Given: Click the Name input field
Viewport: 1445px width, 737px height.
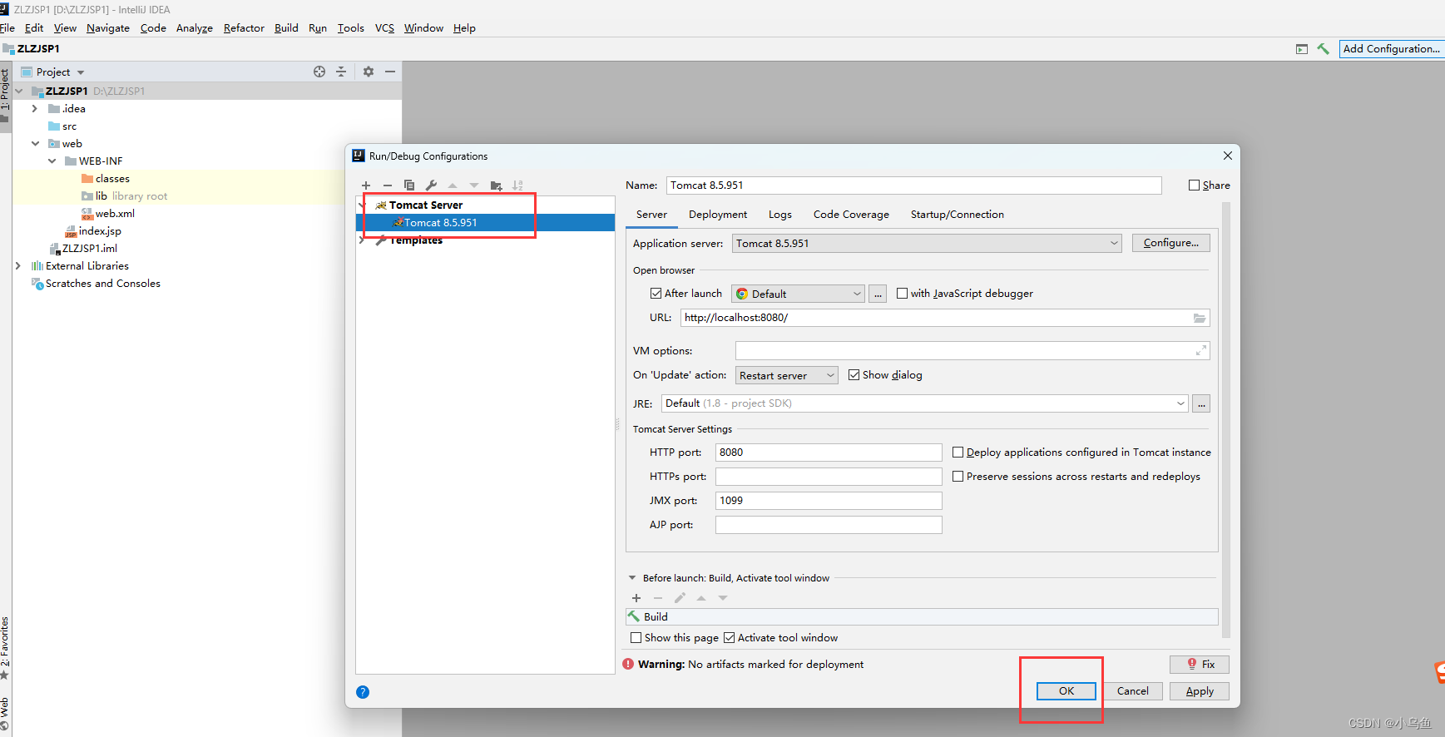Looking at the screenshot, I should pos(914,185).
